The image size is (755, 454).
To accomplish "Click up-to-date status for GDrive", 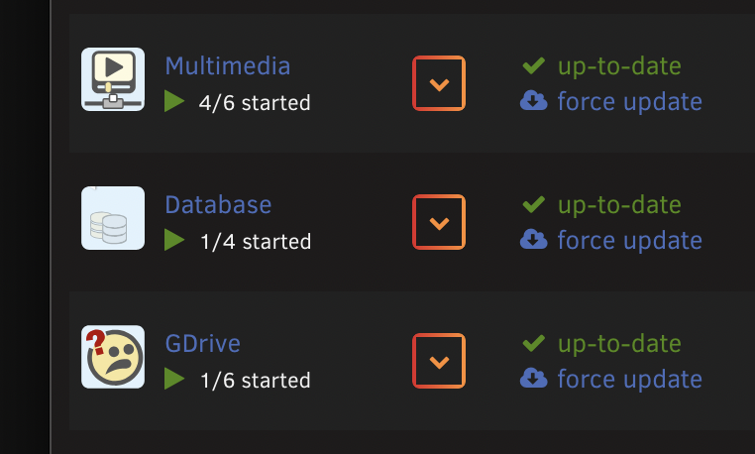I will (619, 344).
